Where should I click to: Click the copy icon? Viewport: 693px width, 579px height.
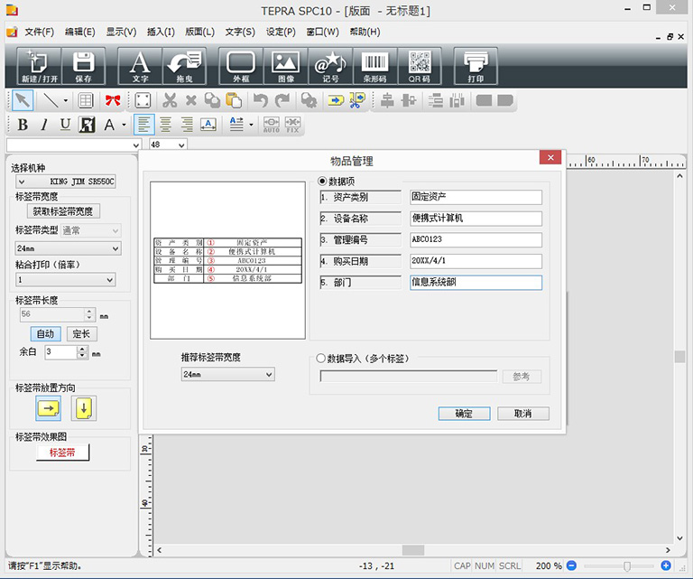pos(212,100)
